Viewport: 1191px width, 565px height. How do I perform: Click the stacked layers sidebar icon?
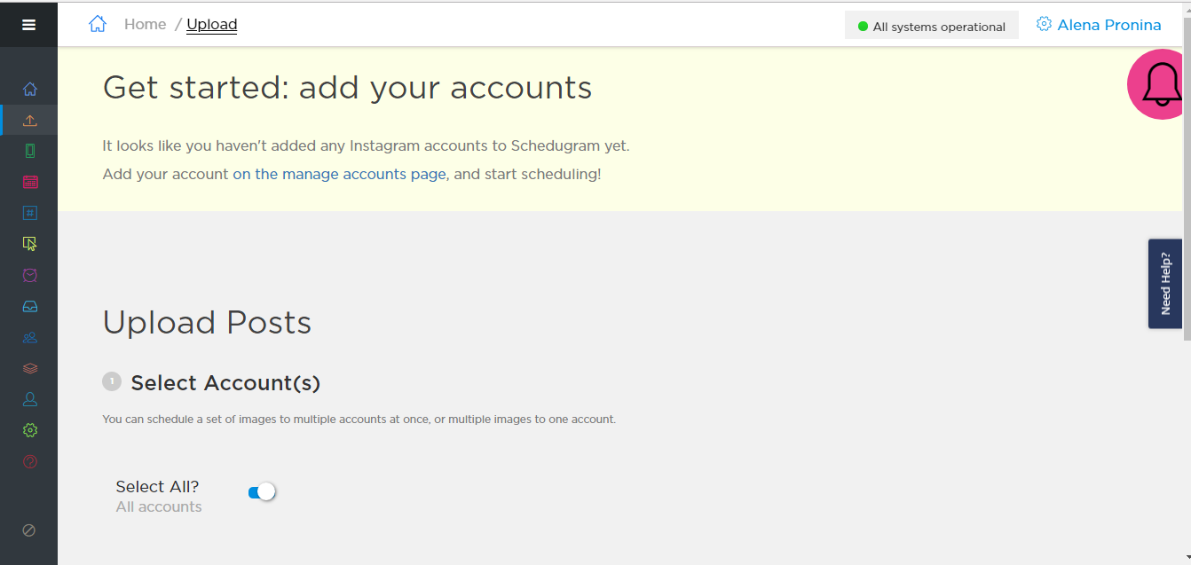(29, 368)
